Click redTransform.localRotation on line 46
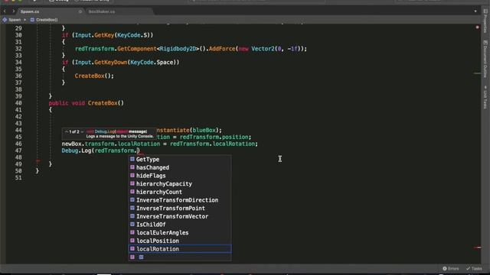 pyautogui.click(x=213, y=144)
